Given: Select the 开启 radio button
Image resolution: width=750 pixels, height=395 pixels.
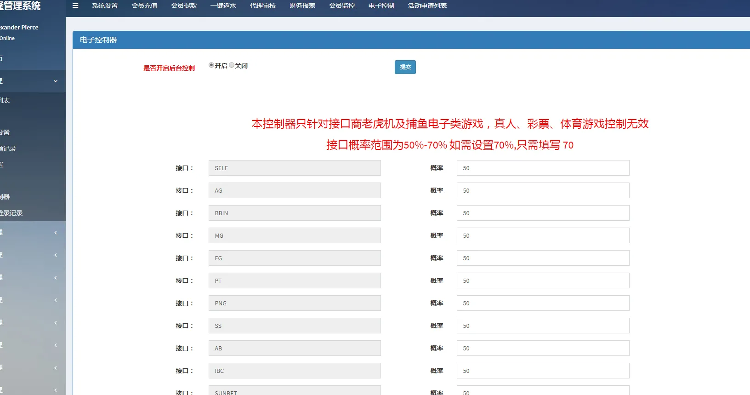Looking at the screenshot, I should pos(211,65).
